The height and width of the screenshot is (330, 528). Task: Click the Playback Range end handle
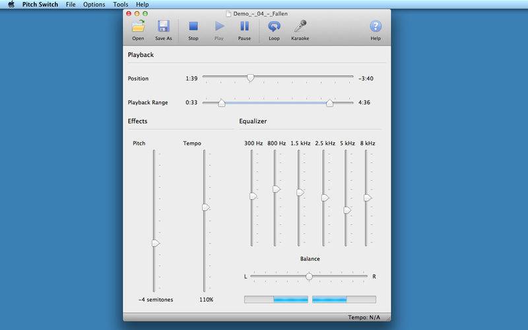(x=329, y=103)
